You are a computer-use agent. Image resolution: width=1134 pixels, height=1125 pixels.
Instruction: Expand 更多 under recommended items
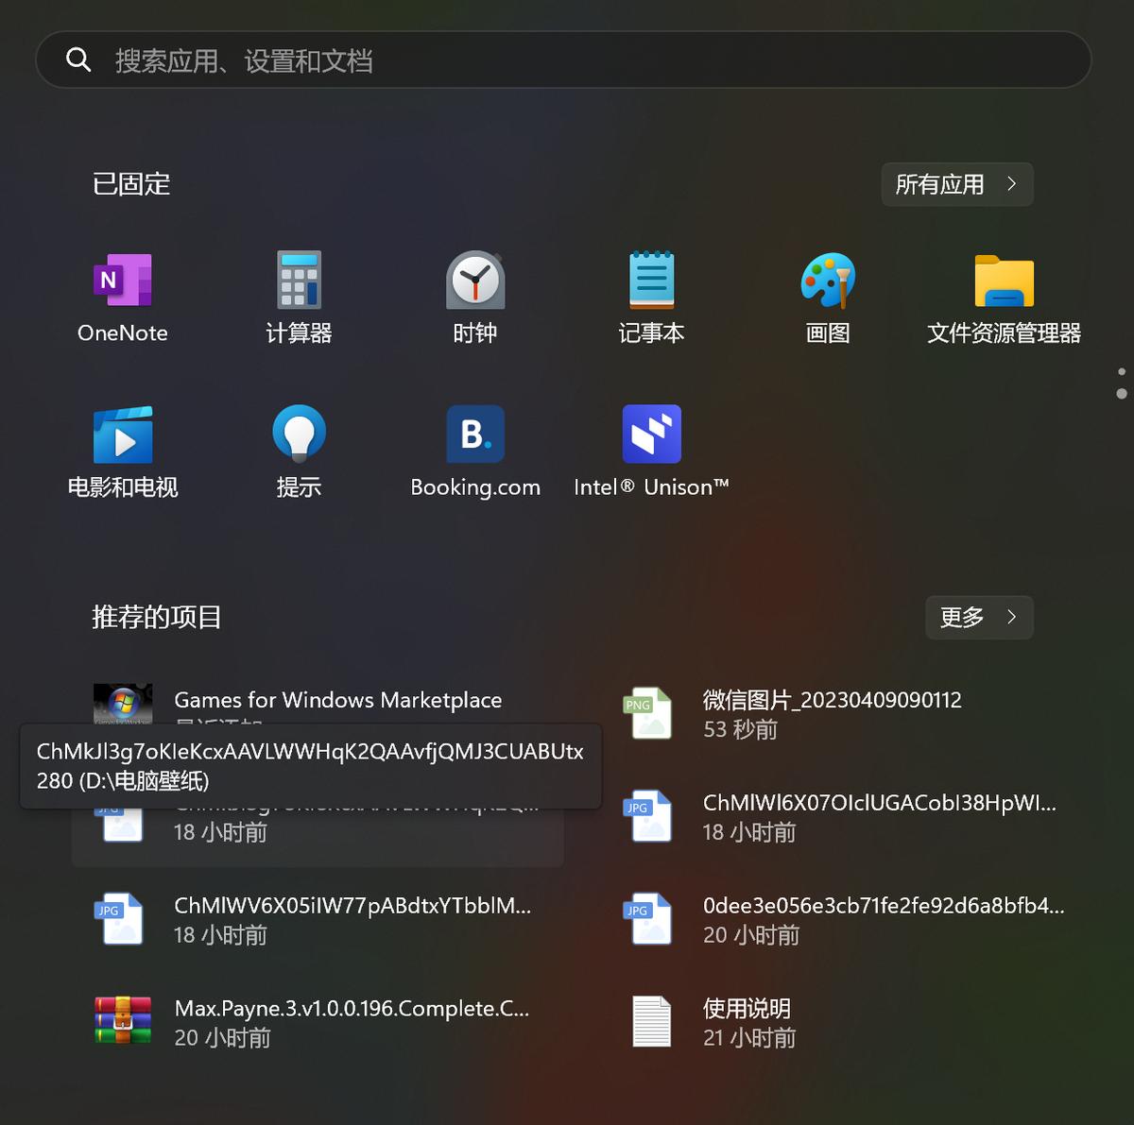tap(979, 618)
